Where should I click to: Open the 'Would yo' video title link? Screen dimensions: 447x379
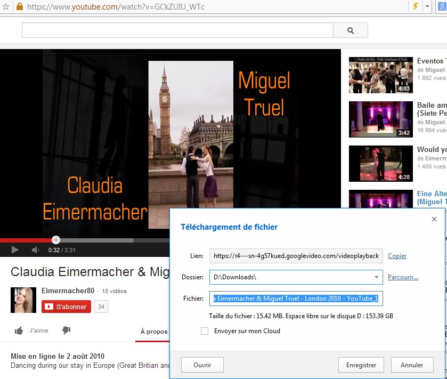coord(432,149)
